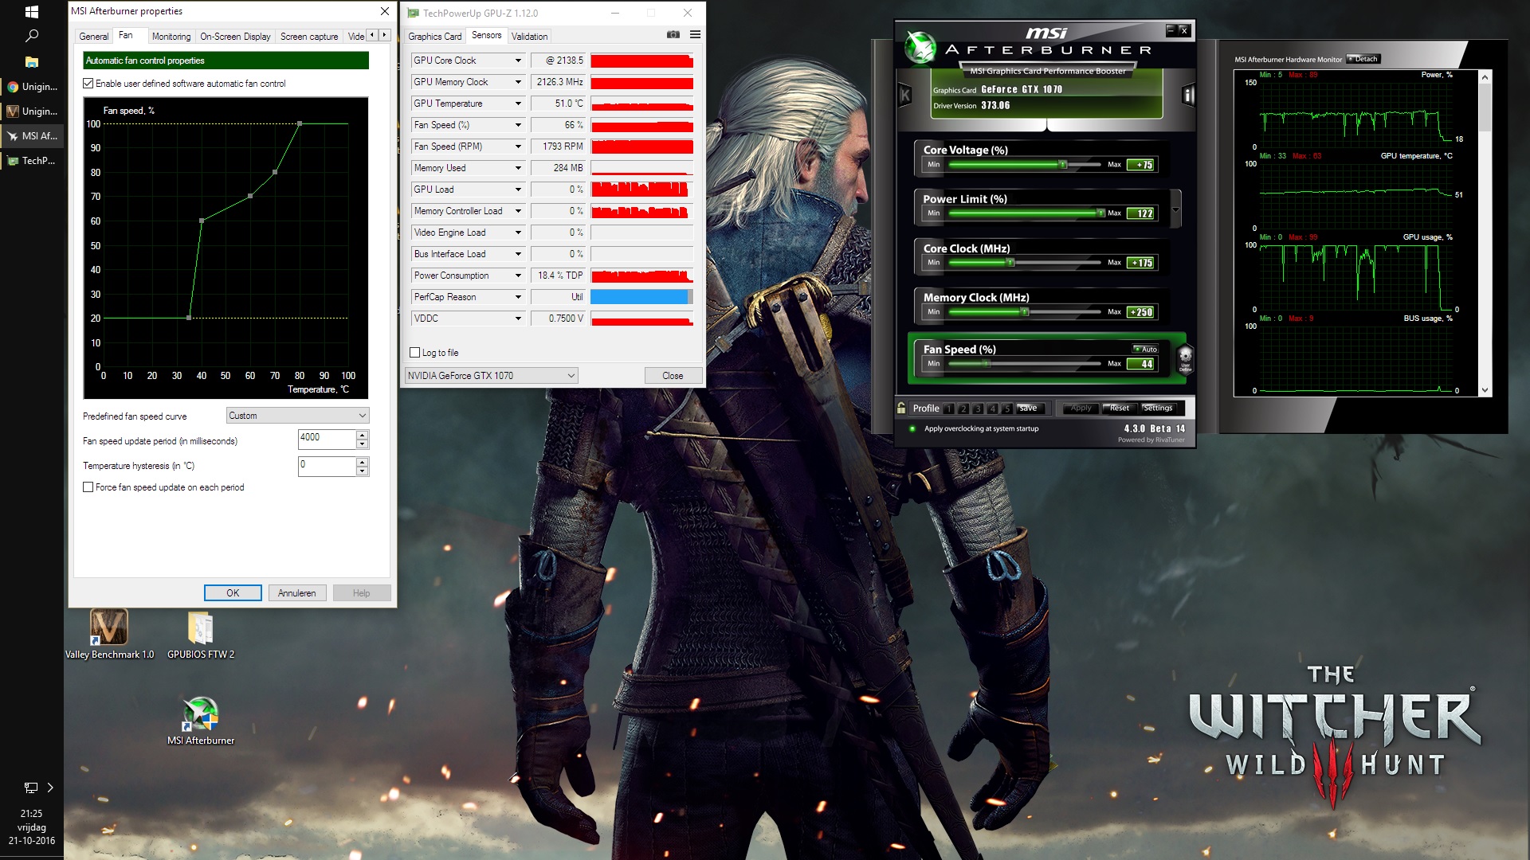
Task: Open the Validation tab in GPU-Z
Action: tap(530, 37)
